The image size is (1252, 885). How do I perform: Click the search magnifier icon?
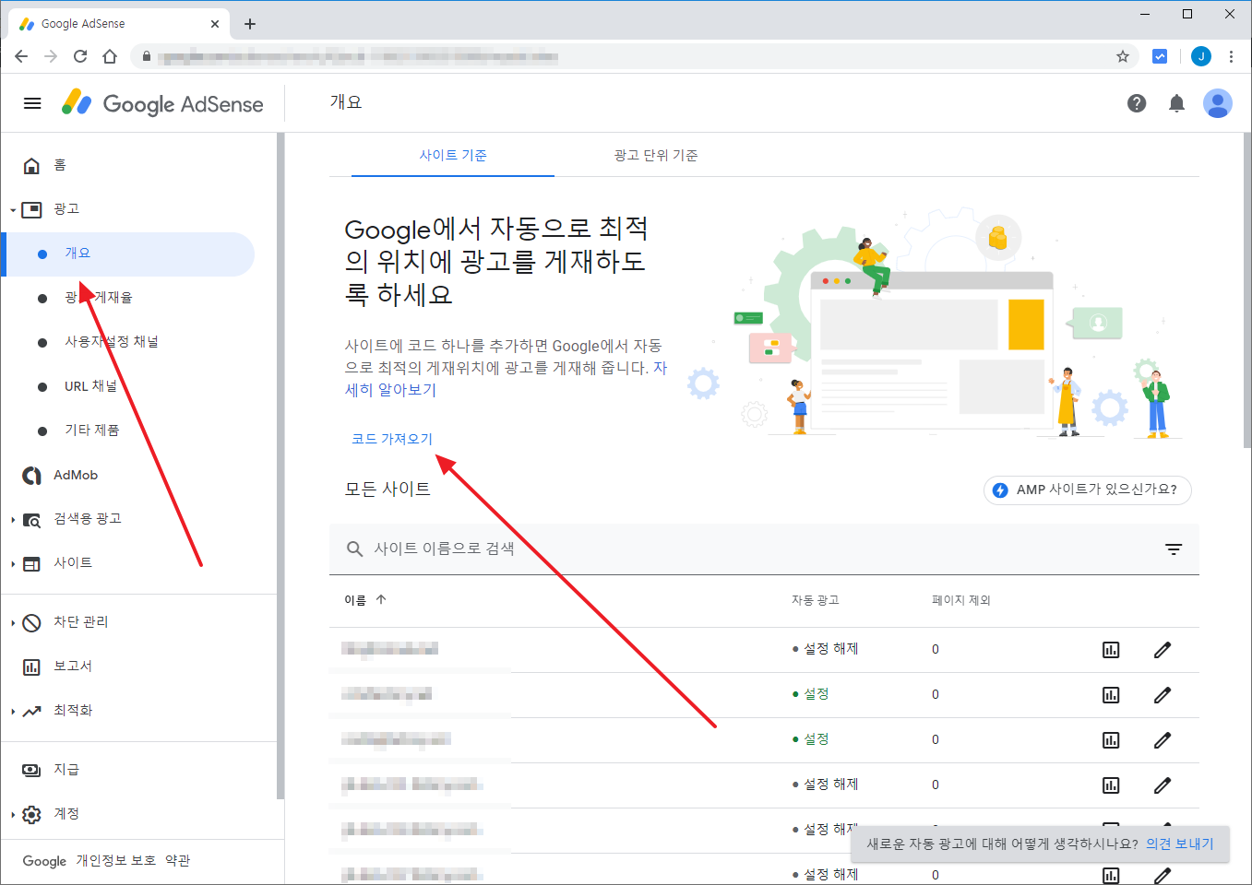354,549
